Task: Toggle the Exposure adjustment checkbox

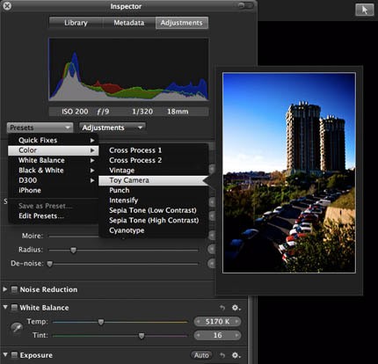Action: pyautogui.click(x=14, y=355)
